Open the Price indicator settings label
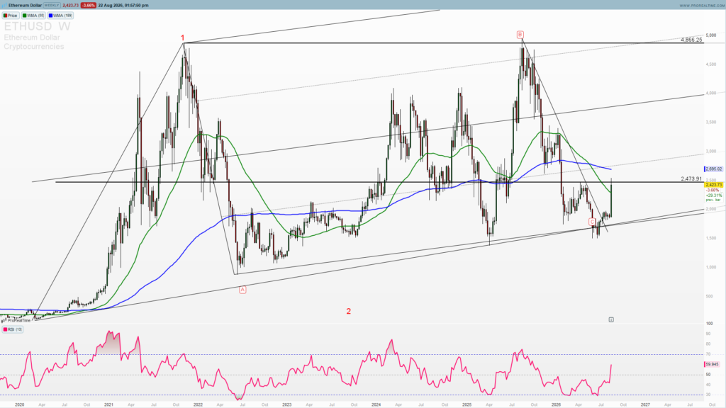This screenshot has height=408, width=726. [x=11, y=16]
